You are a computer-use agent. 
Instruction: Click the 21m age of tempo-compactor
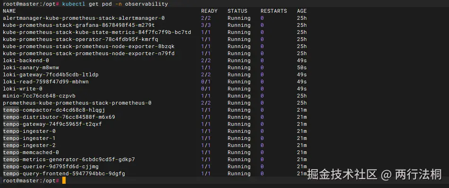click(302, 110)
